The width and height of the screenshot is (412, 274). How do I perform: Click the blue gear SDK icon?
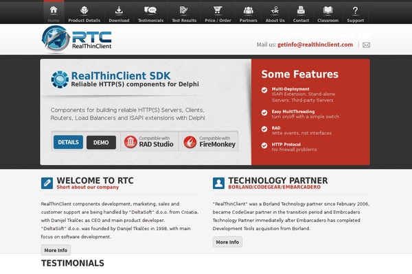click(x=60, y=79)
